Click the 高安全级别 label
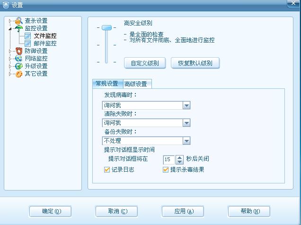 point(138,23)
